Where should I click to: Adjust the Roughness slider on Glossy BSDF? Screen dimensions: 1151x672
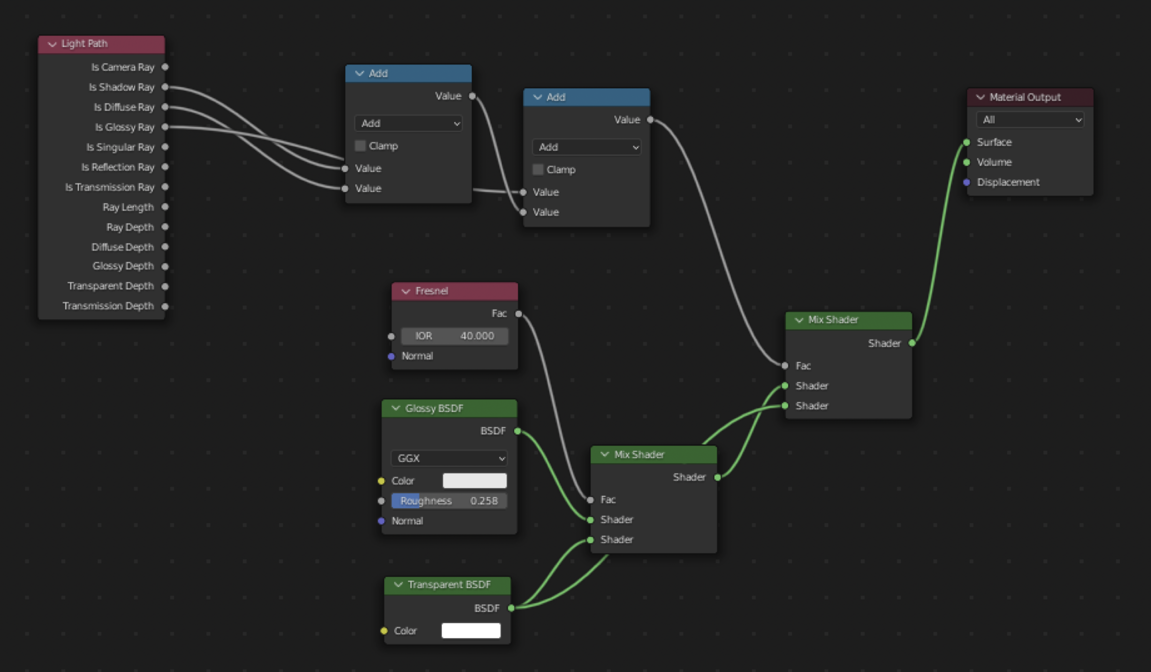pyautogui.click(x=449, y=500)
